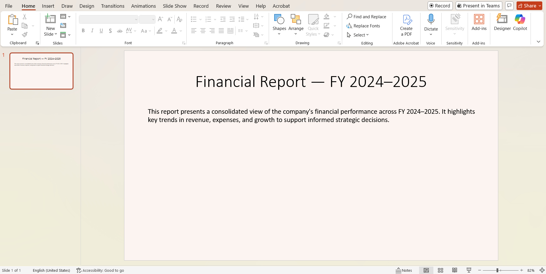Screen dimensions: 546x274
Task: Start Slide Show from status bar
Action: pyautogui.click(x=469, y=270)
